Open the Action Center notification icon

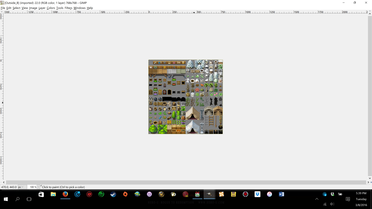pos(348,199)
